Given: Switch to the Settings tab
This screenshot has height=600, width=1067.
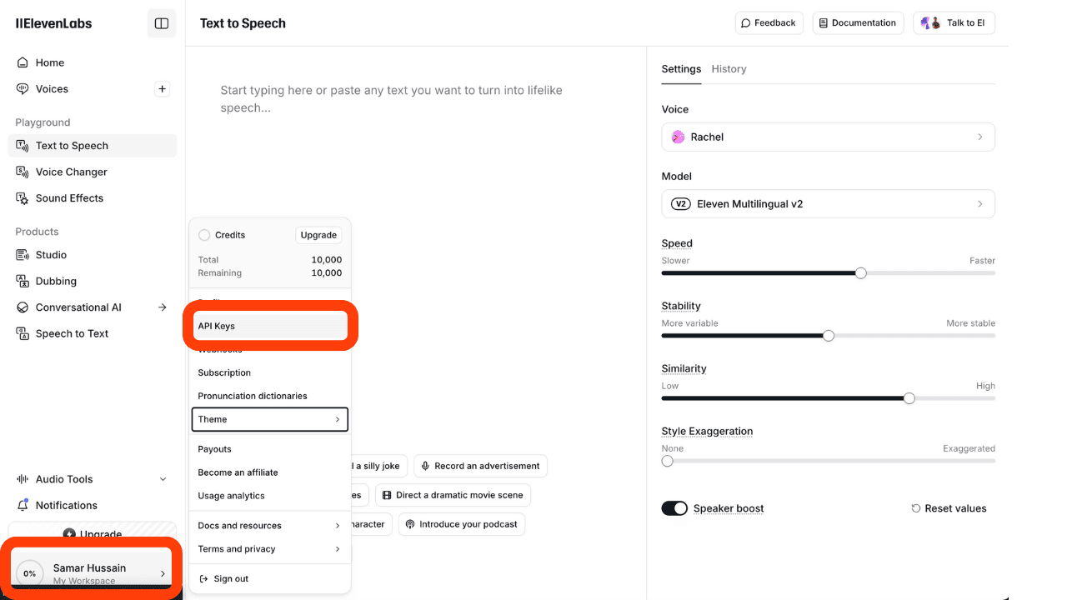Looking at the screenshot, I should (x=681, y=69).
